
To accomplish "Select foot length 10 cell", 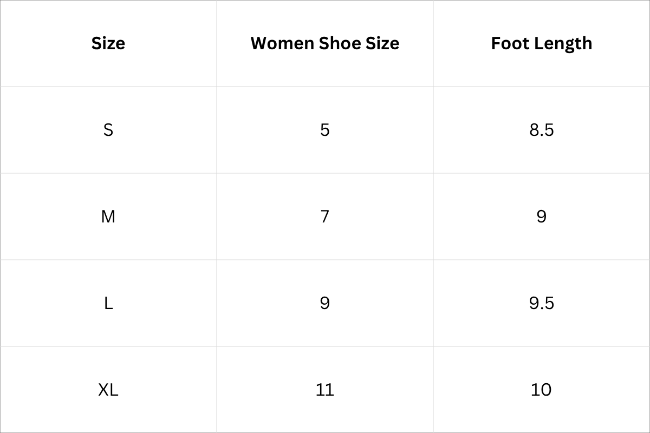I will point(542,390).
